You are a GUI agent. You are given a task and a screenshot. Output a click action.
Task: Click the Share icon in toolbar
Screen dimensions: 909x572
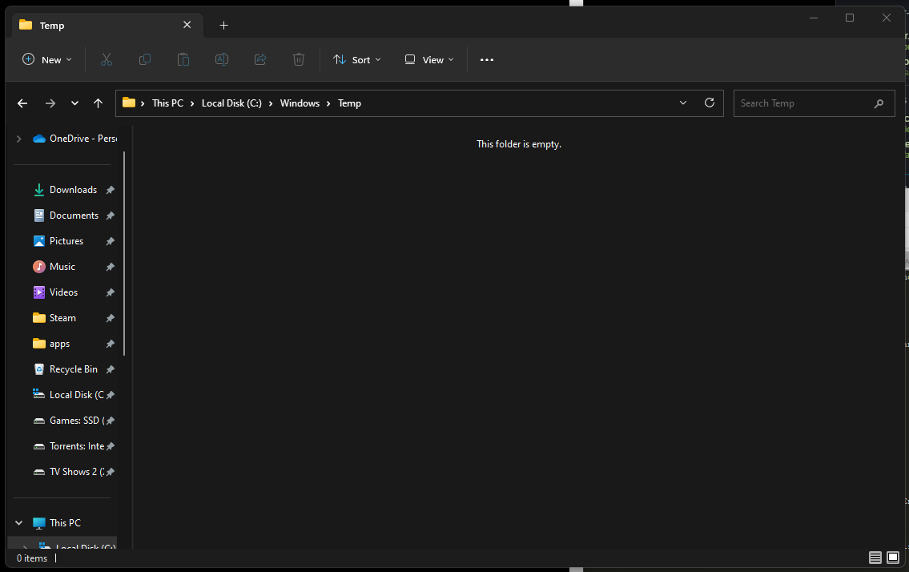[x=260, y=59]
